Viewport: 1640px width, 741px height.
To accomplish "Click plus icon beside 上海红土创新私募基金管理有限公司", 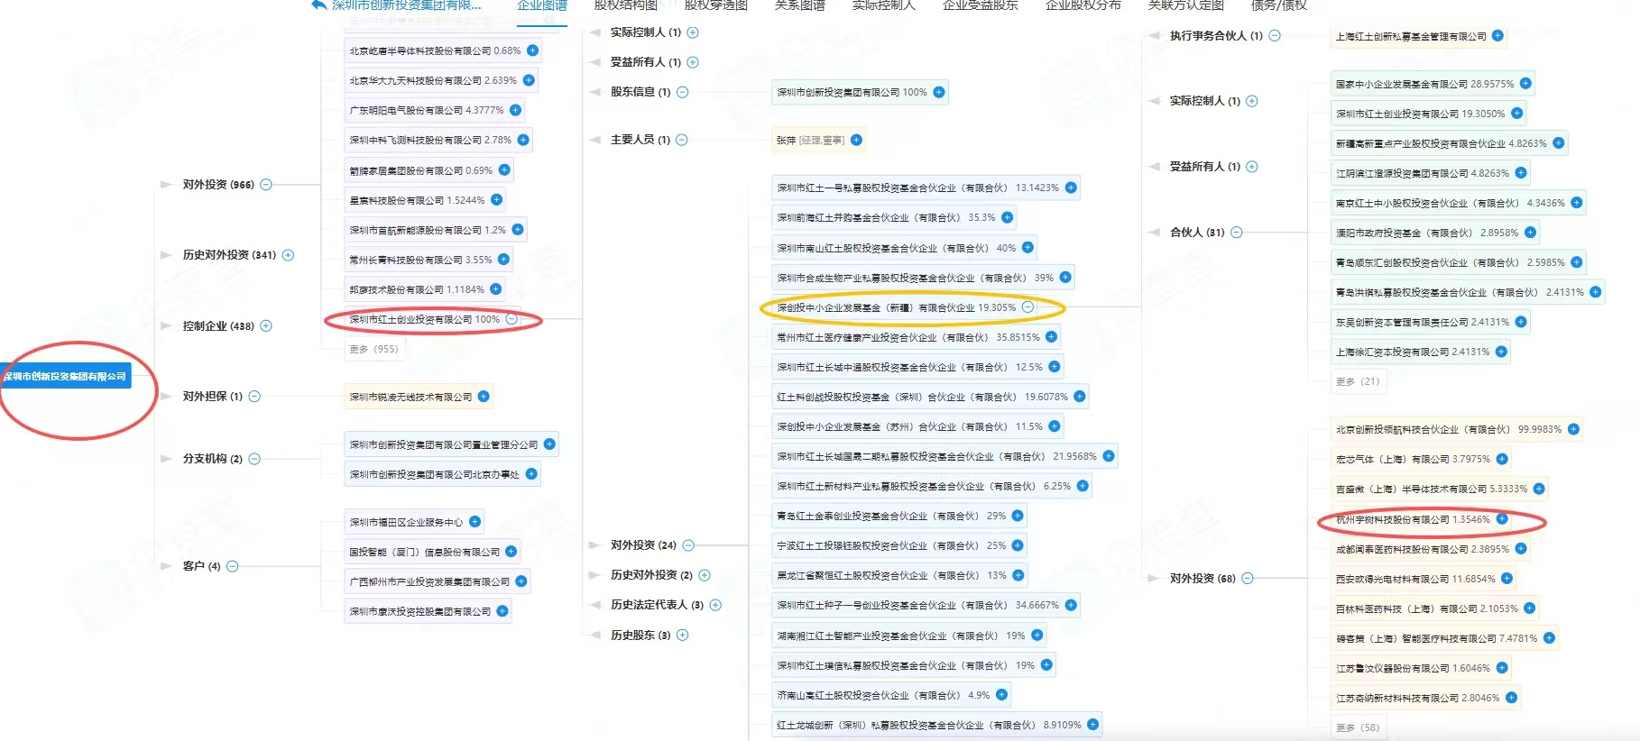I will pyautogui.click(x=1497, y=36).
